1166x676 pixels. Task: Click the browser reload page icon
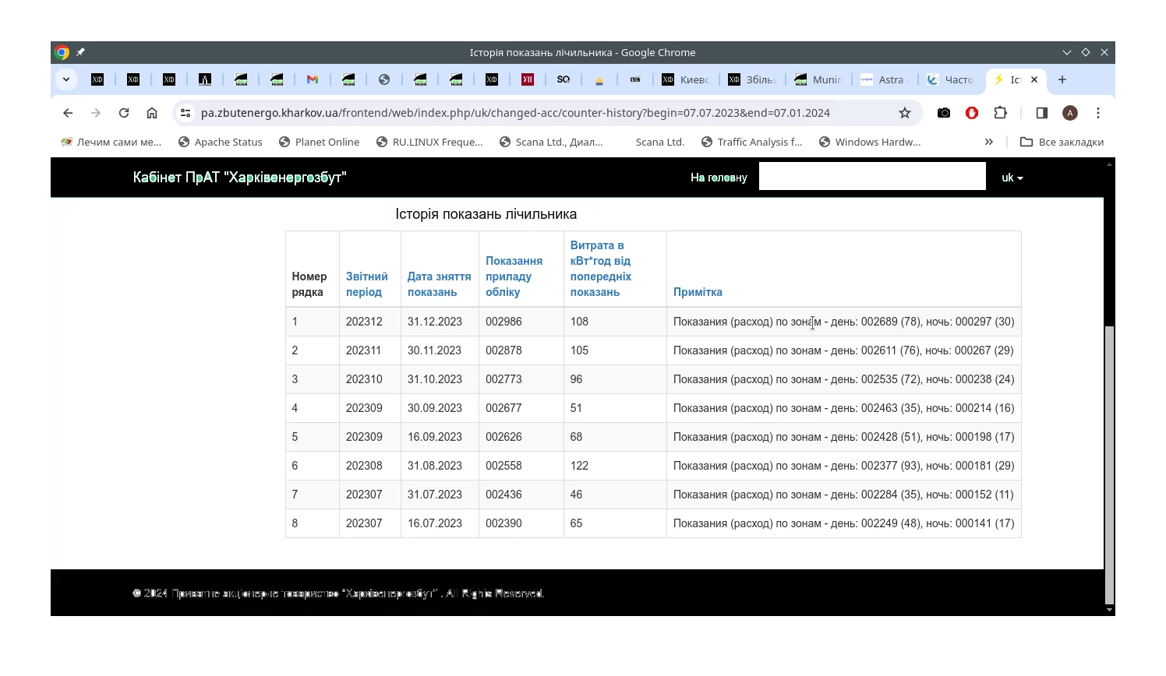tap(124, 113)
